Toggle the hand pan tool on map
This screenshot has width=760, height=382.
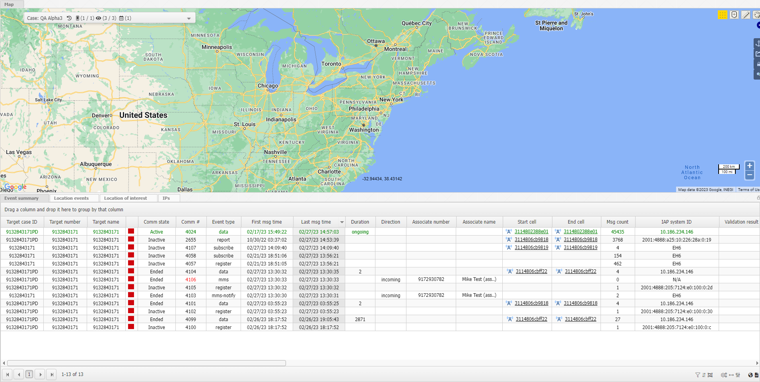756,15
